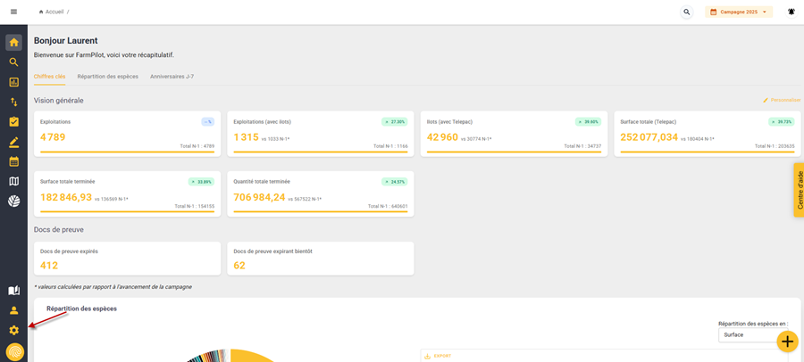Open the up-down arrows transfer icon
Screen dimensions: 804x362
(x=13, y=102)
